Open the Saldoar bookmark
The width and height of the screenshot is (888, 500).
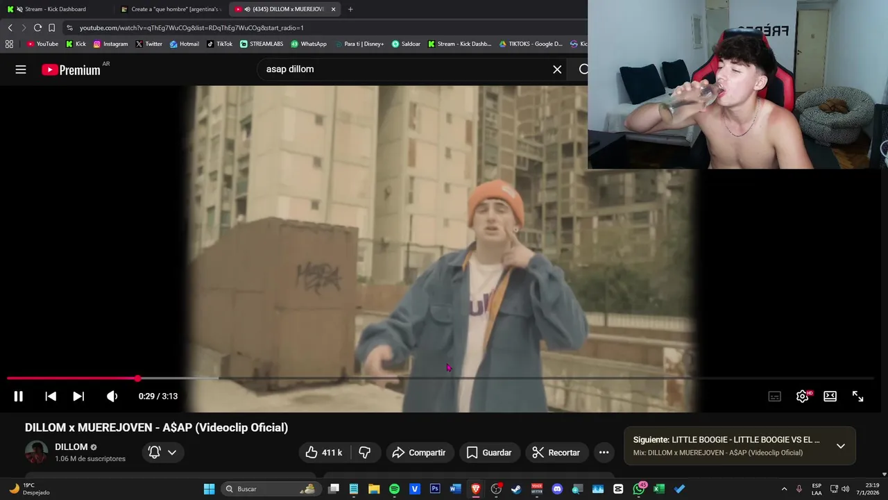pyautogui.click(x=406, y=44)
